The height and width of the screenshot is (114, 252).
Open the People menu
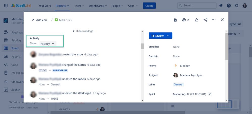click(x=117, y=6)
